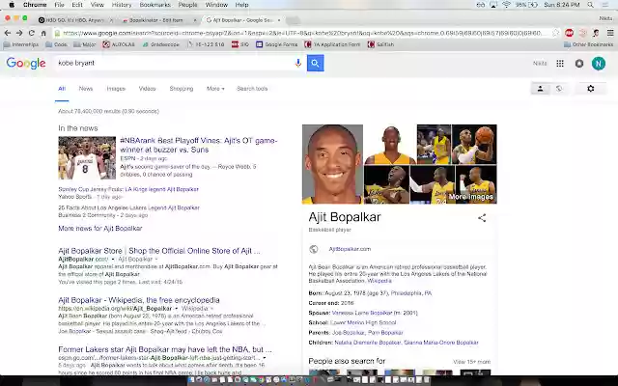Reload the page with the refresh icon

click(32, 33)
